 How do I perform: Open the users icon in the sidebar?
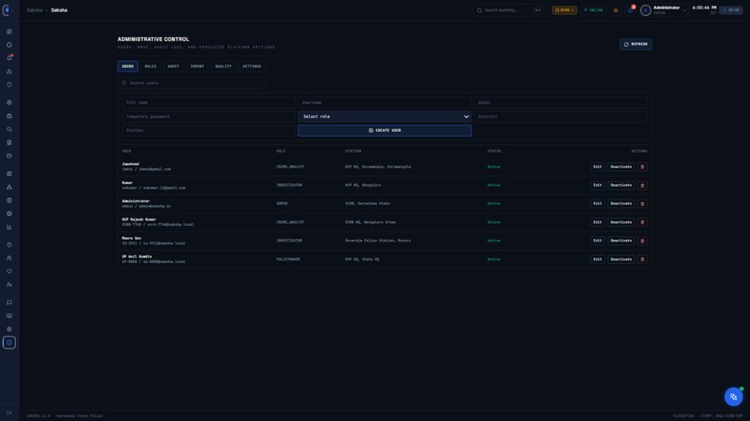point(9,258)
